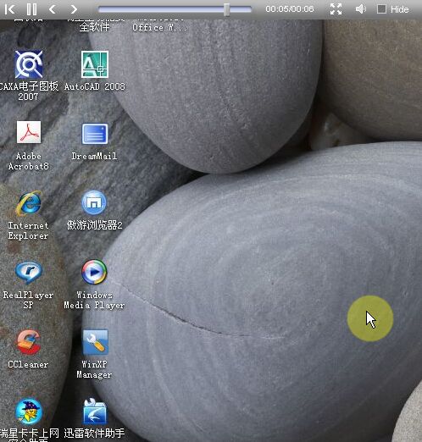Viewport: 422px width, 442px height.
Task: Launch Windows Media Player icon
Action: click(94, 272)
